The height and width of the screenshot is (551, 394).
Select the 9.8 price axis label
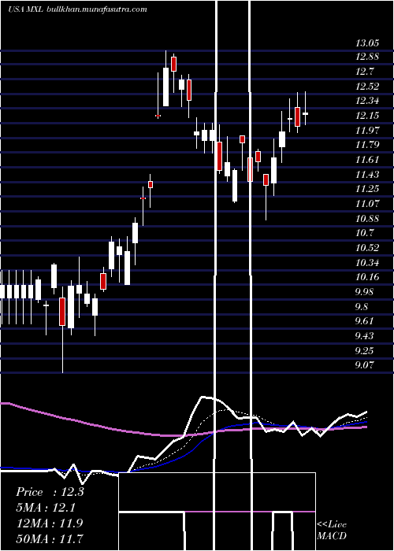(362, 307)
